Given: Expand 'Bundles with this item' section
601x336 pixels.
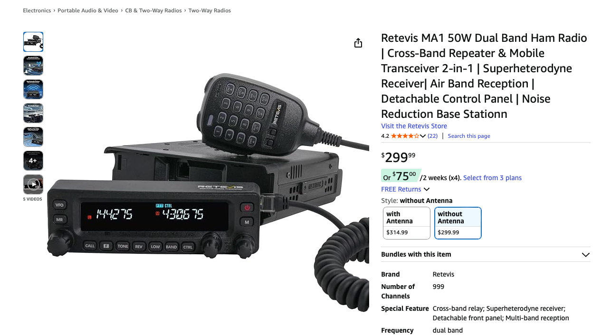Looking at the screenshot, I should pos(486,254).
